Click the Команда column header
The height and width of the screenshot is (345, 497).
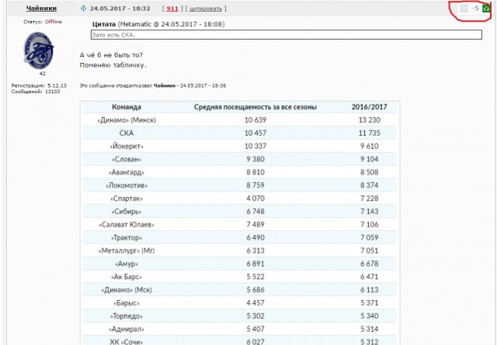[127, 107]
